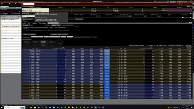Click the Statistiche instrument input field
The width and height of the screenshot is (194, 109).
pos(28,16)
